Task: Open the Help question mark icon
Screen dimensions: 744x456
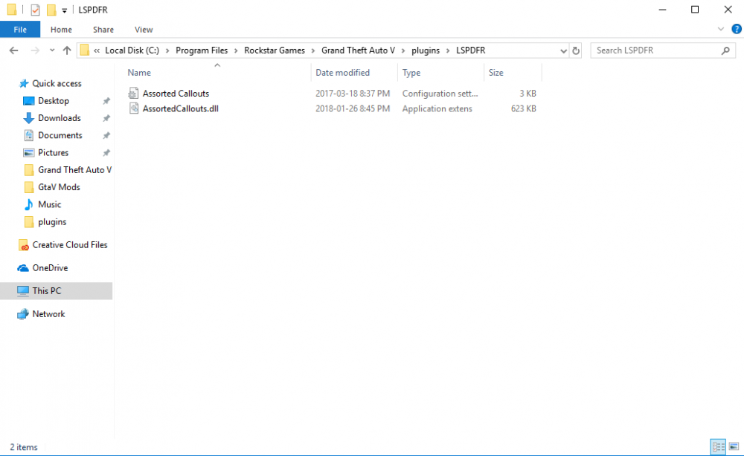Action: 737,30
